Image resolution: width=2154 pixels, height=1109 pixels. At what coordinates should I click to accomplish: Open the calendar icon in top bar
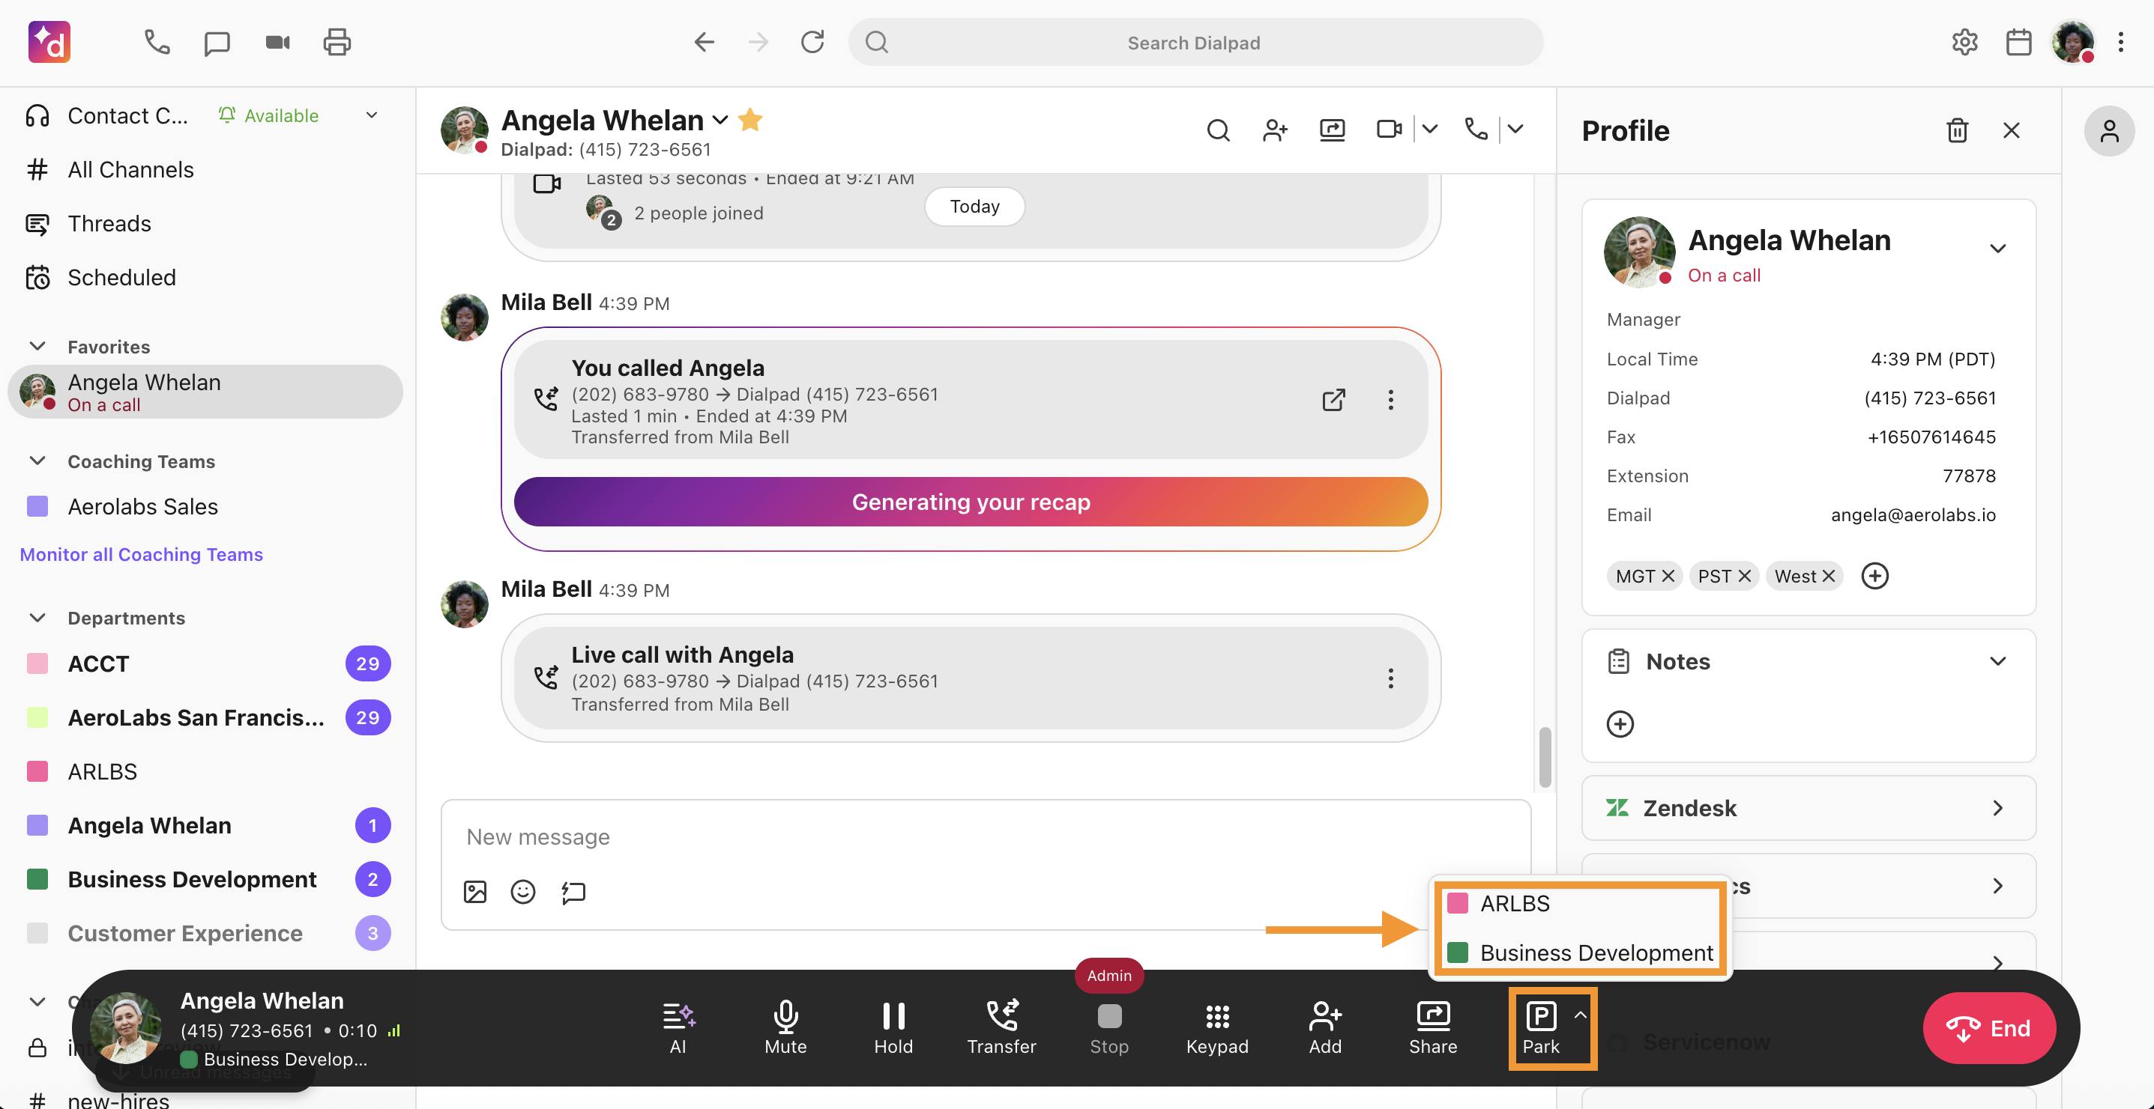coord(2018,42)
